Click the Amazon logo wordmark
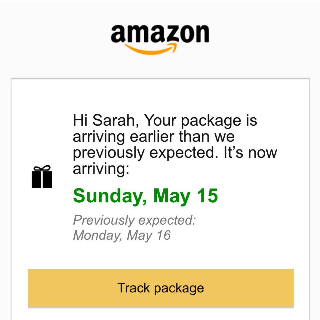Viewport: 320px width, 320px height. [x=160, y=34]
